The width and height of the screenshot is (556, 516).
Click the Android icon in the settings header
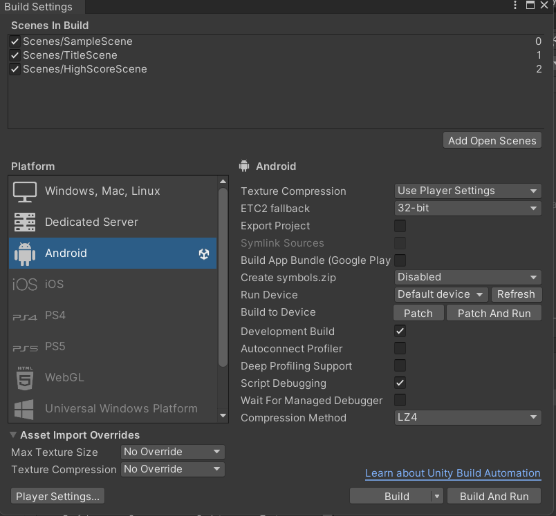coord(244,166)
